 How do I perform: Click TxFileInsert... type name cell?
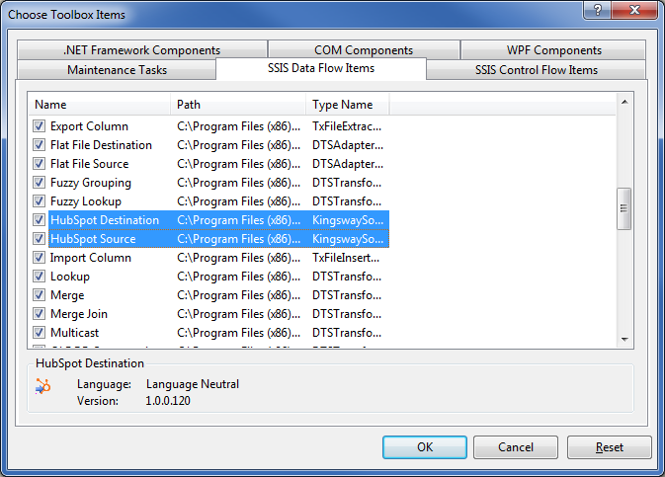click(346, 258)
